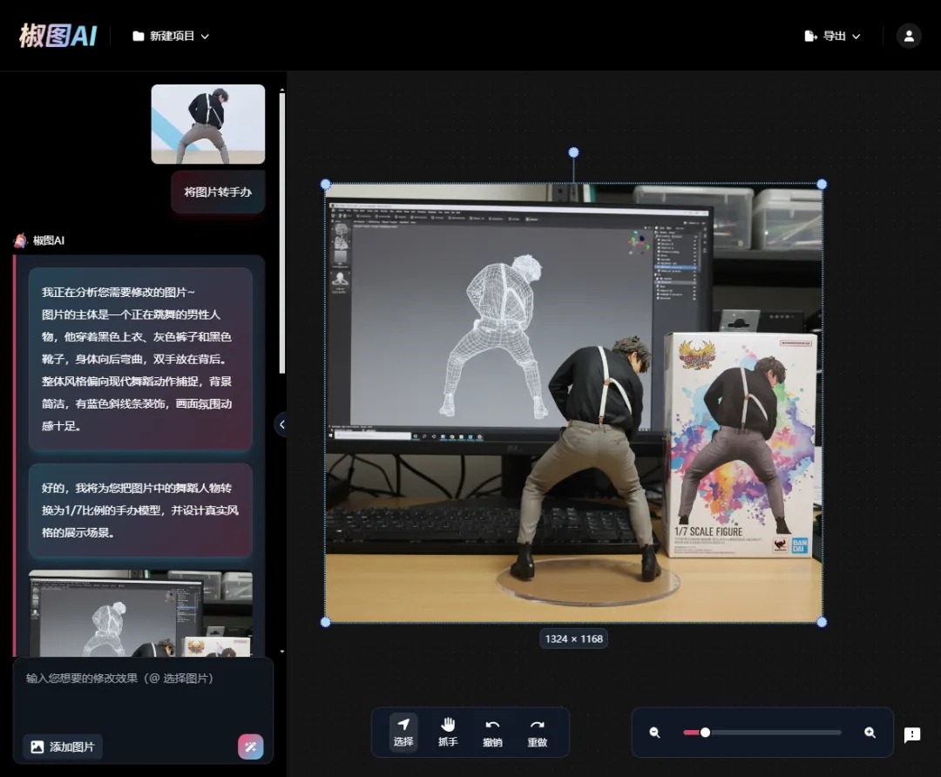Click the chat scroll down arrow
The width and height of the screenshot is (941, 777).
281,651
